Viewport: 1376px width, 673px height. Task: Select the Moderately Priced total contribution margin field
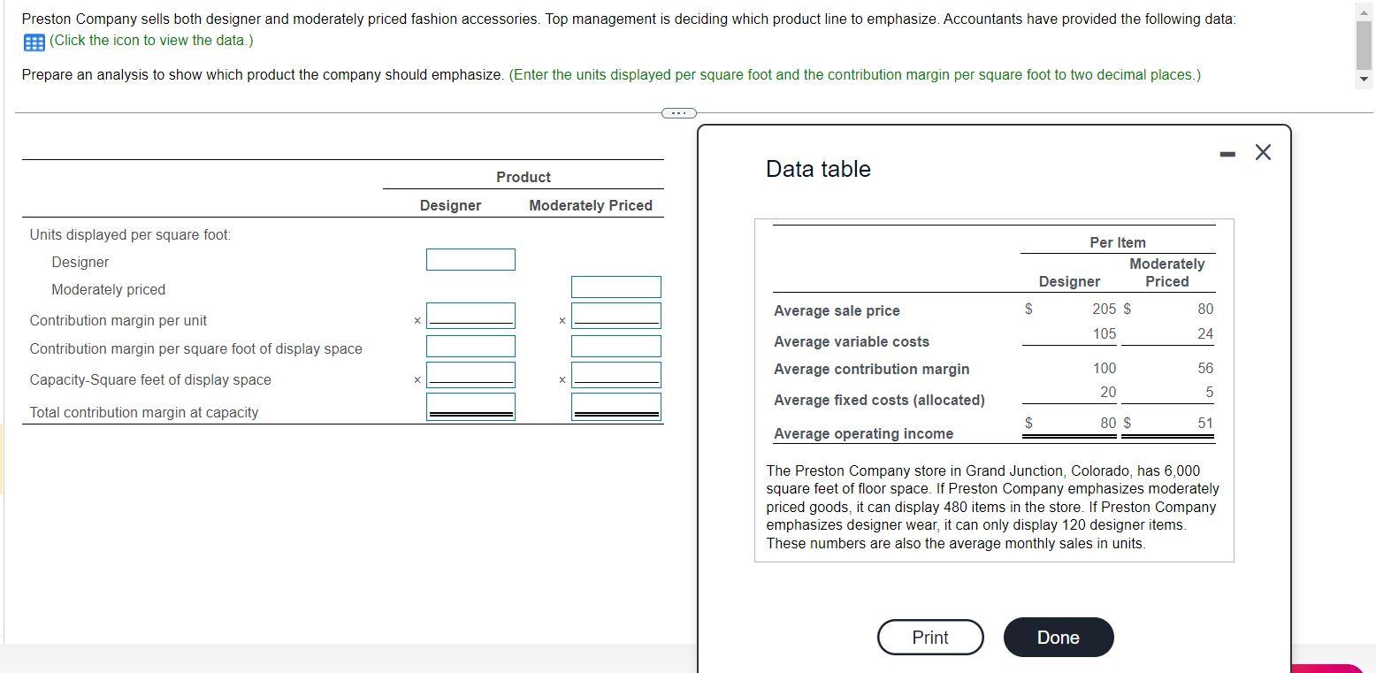pos(616,404)
